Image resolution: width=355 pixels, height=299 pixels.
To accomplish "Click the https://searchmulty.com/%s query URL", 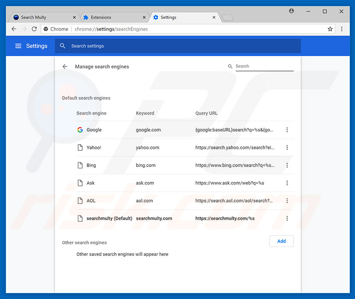I will [225, 218].
